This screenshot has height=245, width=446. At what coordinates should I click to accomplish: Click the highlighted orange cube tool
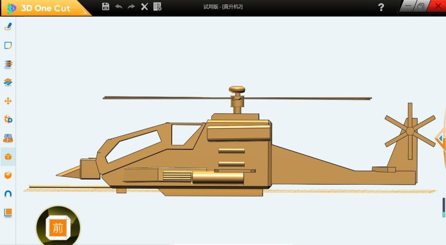tap(8, 157)
